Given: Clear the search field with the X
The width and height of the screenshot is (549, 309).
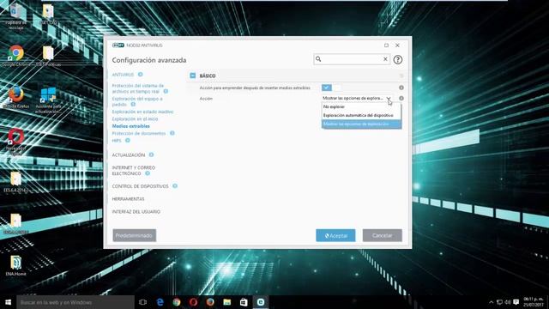Looking at the screenshot, I should coord(385,59).
